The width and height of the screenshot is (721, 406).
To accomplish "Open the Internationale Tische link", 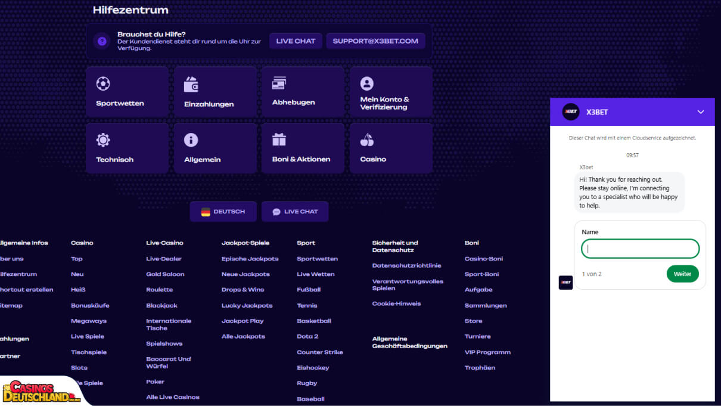I will click(x=169, y=324).
